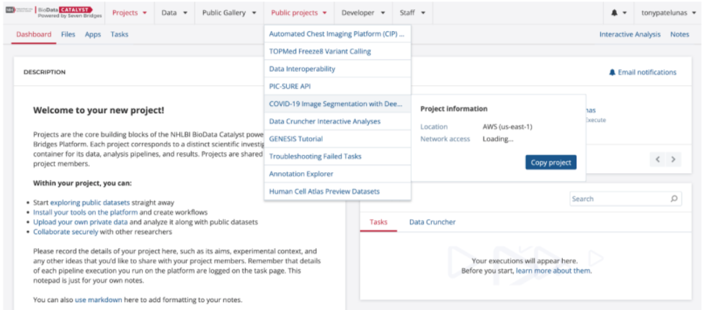
Task: Choose Data Cruncher Interactive Analyses
Action: click(x=338, y=121)
